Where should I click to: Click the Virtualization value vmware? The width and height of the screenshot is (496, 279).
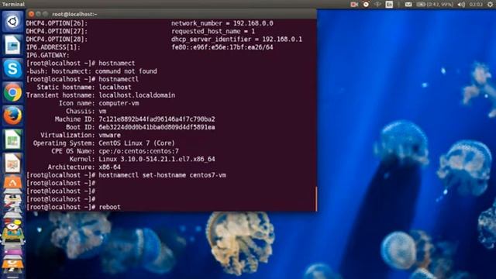(109, 135)
